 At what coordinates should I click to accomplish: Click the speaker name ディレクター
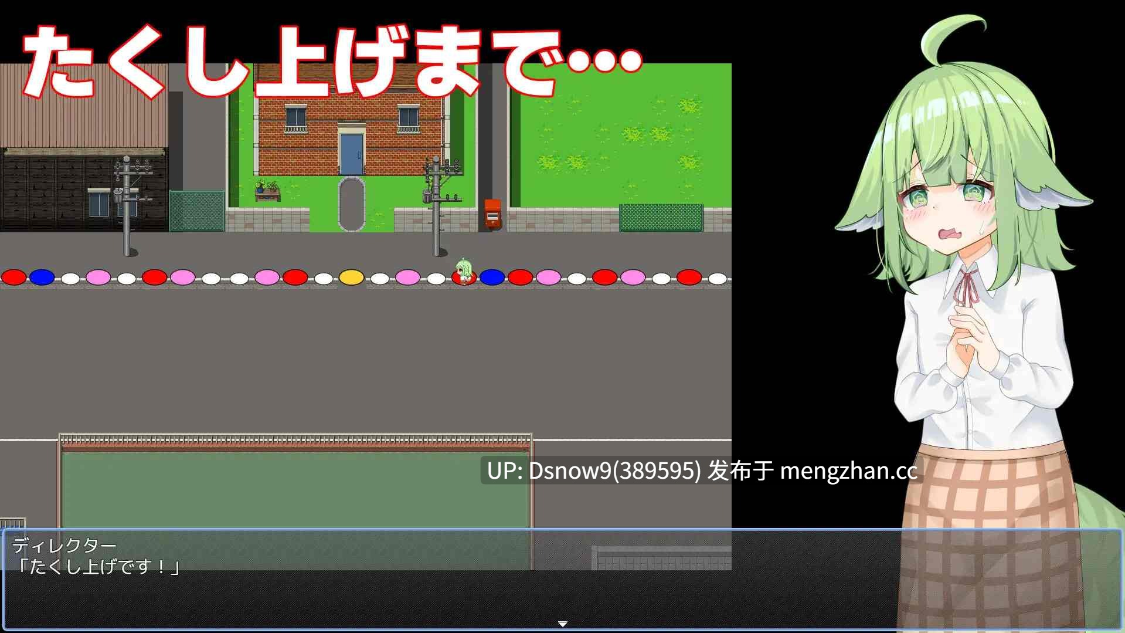pyautogui.click(x=64, y=546)
